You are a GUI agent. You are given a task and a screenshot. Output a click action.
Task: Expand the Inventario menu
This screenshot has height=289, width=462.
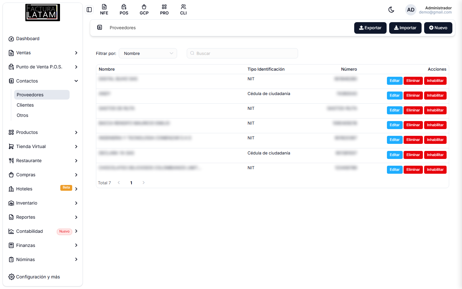coord(43,203)
